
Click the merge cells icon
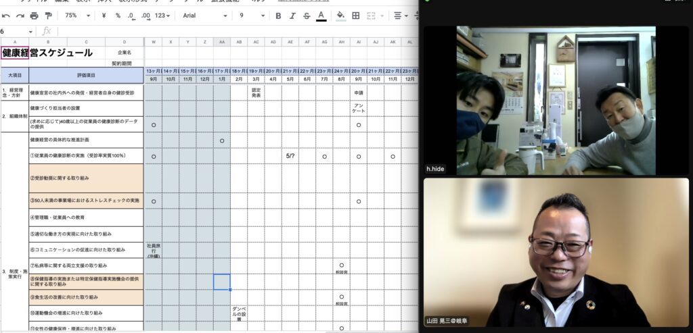[x=372, y=16]
